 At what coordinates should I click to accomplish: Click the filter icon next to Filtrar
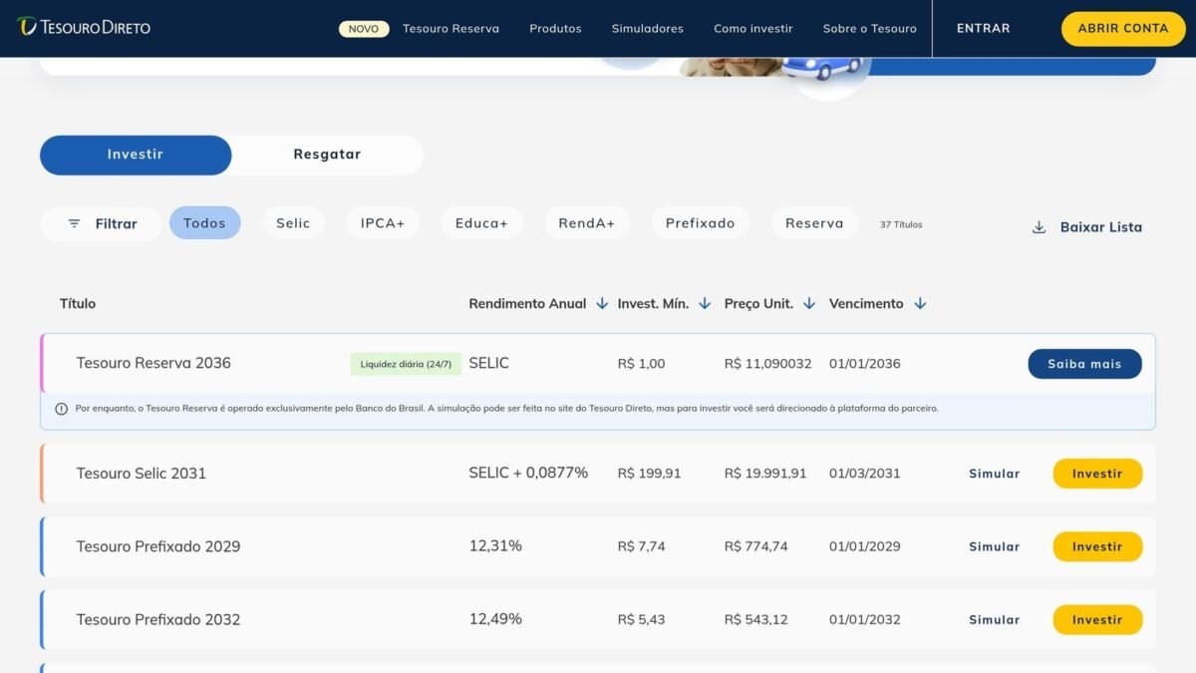[74, 223]
